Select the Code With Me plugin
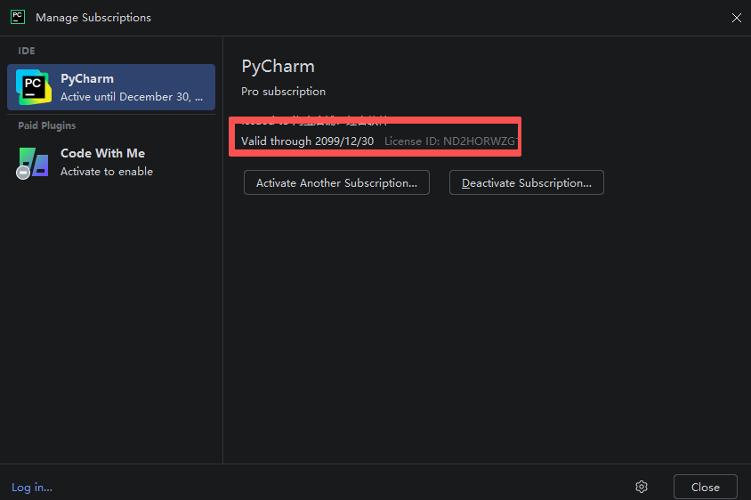The height and width of the screenshot is (500, 751). pos(111,162)
